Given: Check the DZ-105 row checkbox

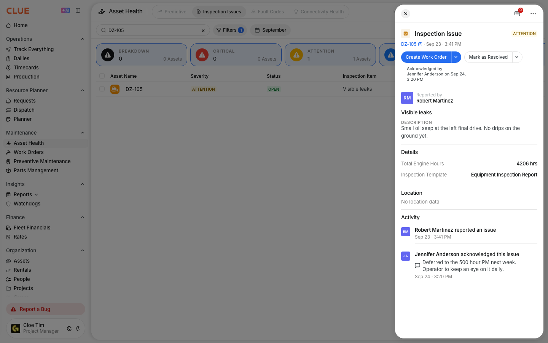Looking at the screenshot, I should 102,89.
